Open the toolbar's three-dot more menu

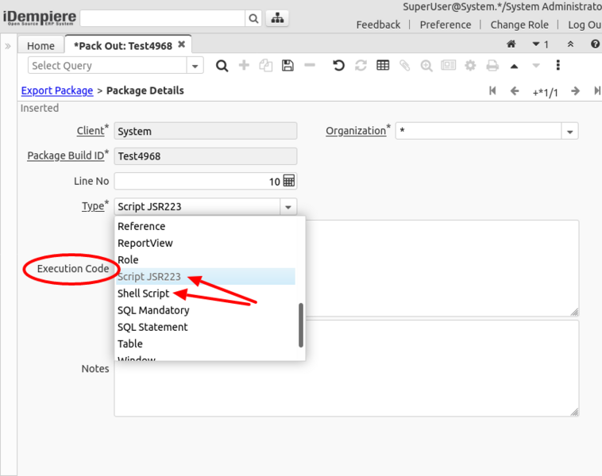[558, 66]
